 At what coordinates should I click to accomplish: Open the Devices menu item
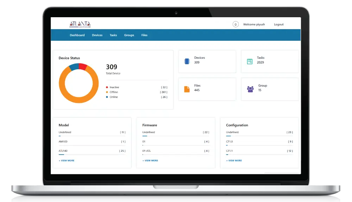(97, 35)
